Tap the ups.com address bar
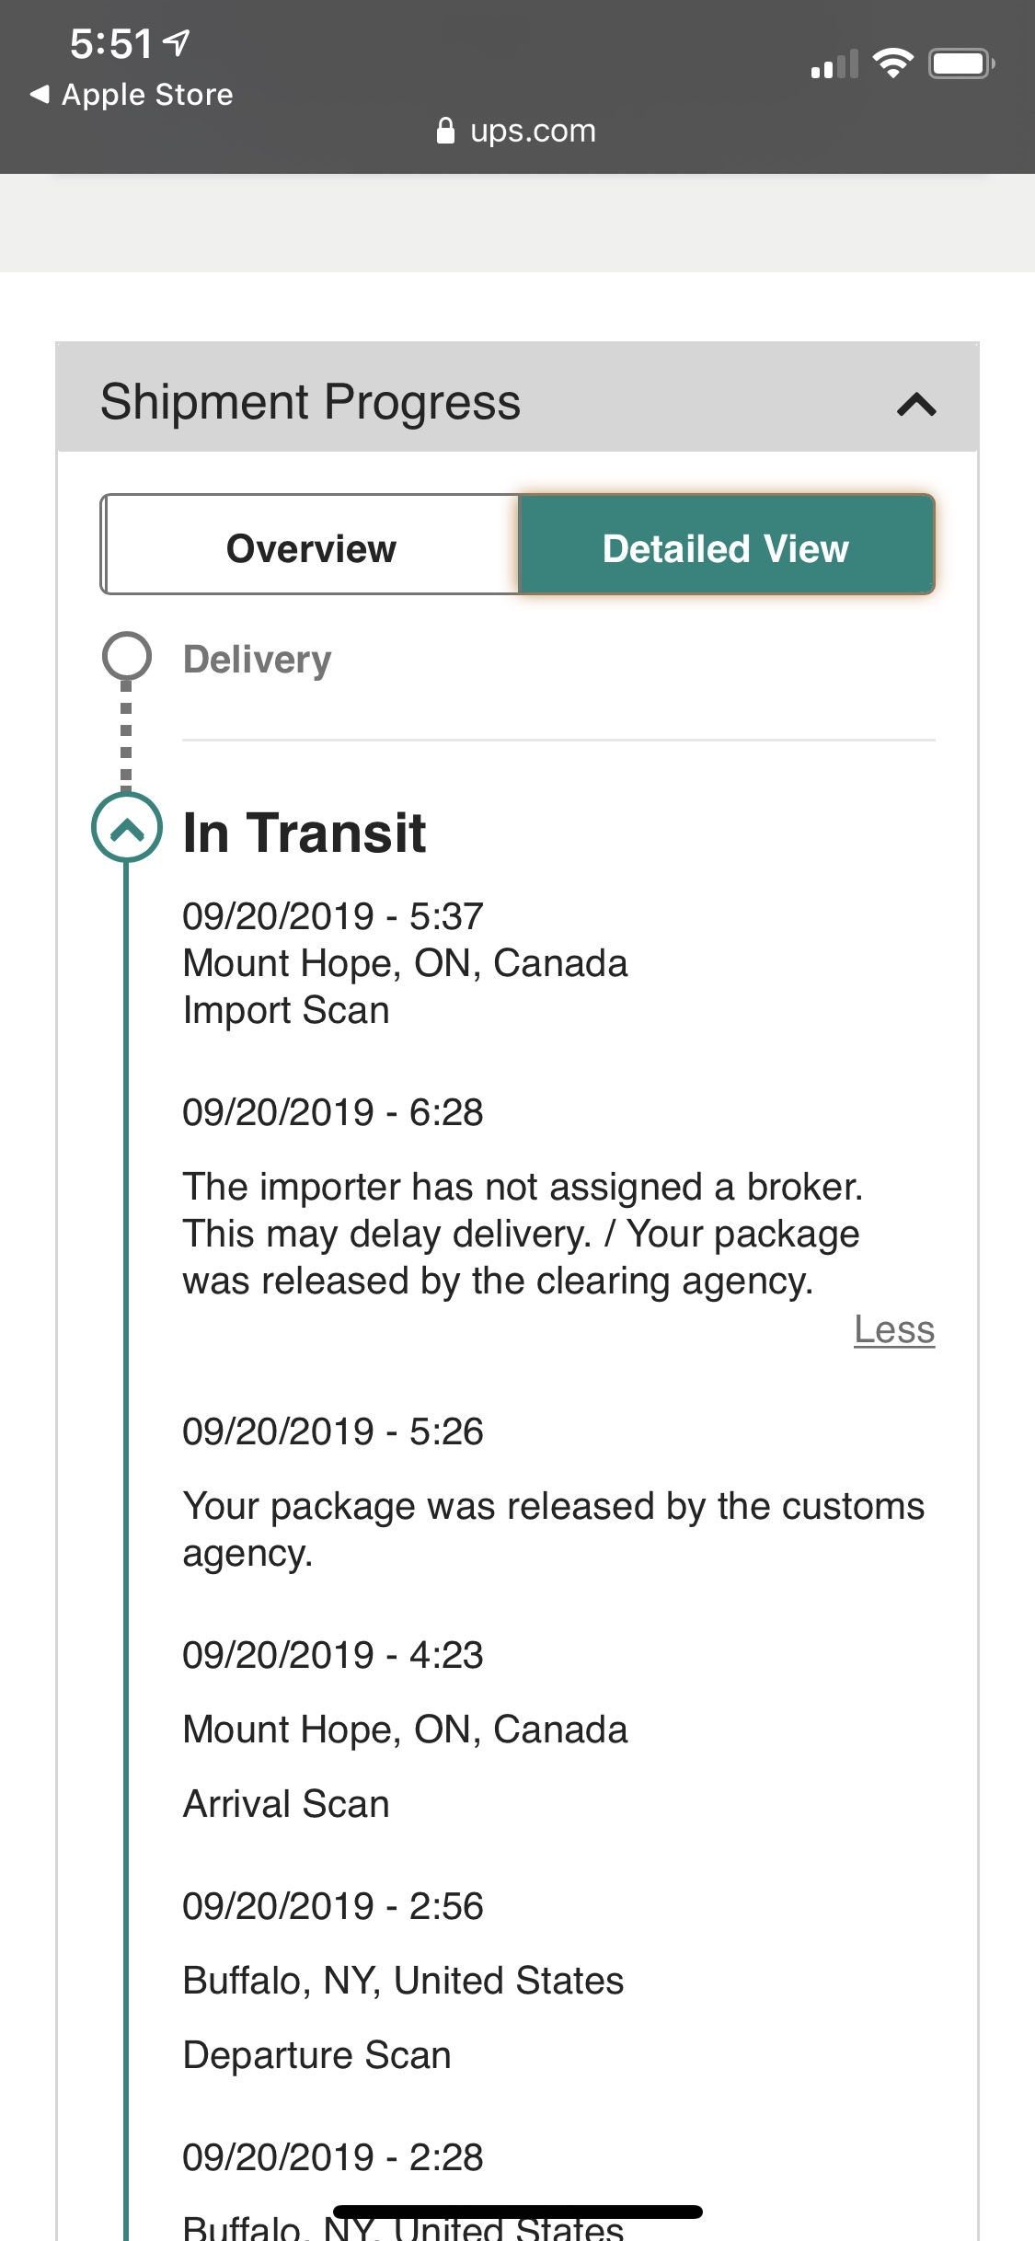Viewport: 1035px width, 2241px height. [x=516, y=131]
